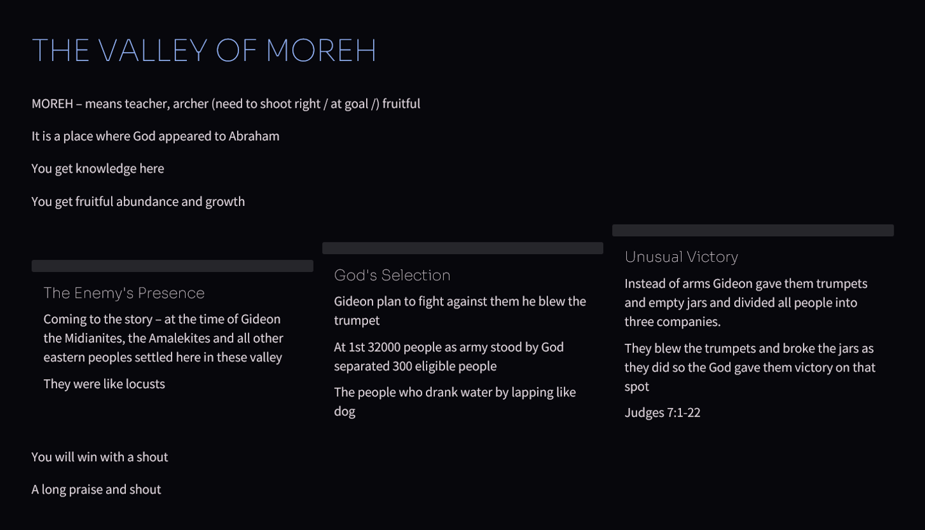The height and width of the screenshot is (530, 925).
Task: Click the sentence about 32000 people as army
Action: (449, 357)
